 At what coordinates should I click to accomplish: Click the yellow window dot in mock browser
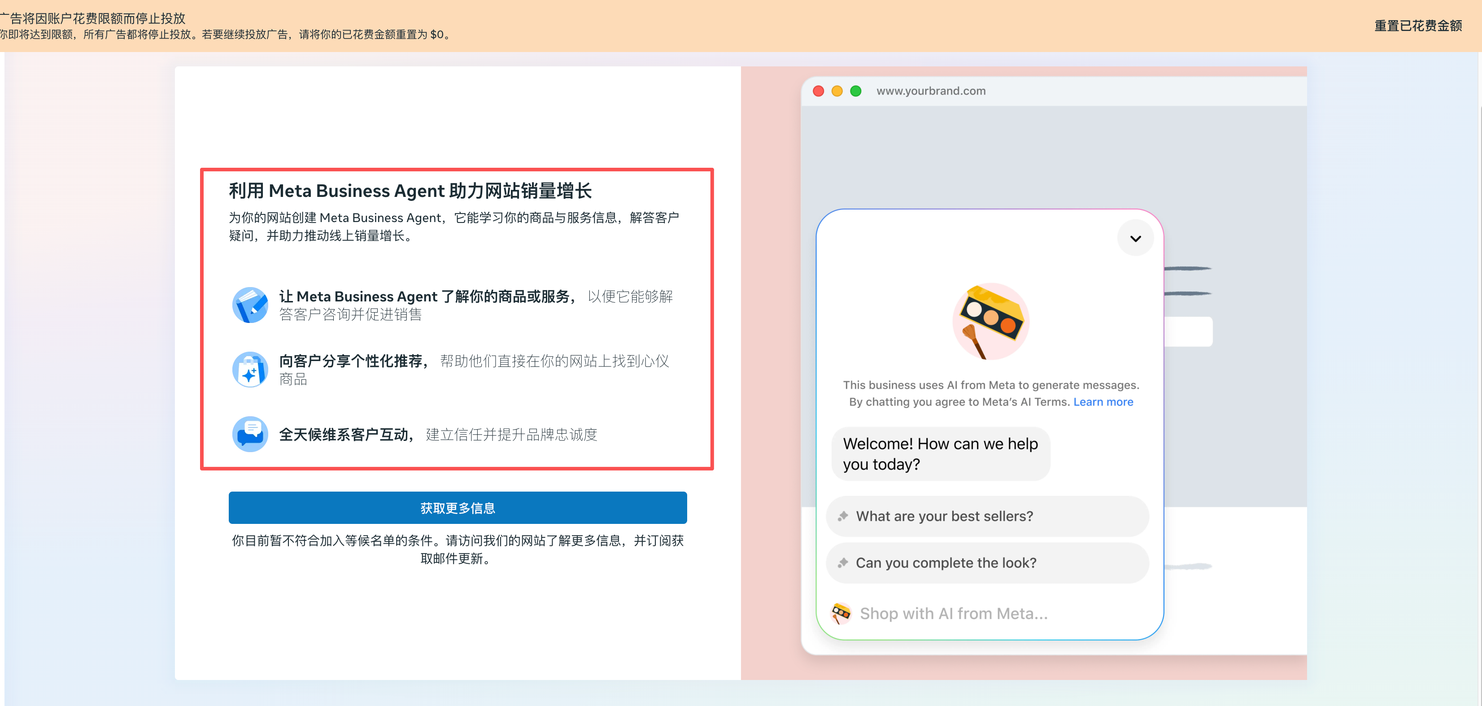(x=837, y=91)
